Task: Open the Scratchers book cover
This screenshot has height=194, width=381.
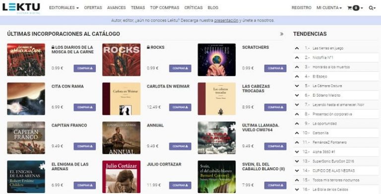Action: [x=217, y=60]
